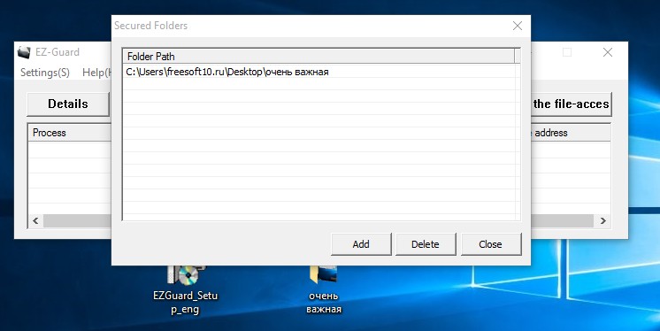Click the file-access button on the right
Screen dimensions: 660x331
pos(571,104)
